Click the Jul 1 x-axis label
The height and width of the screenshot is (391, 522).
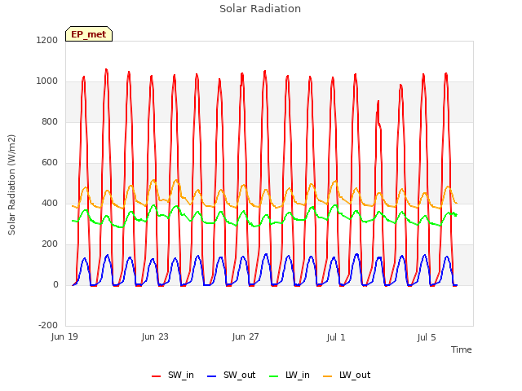point(336,337)
